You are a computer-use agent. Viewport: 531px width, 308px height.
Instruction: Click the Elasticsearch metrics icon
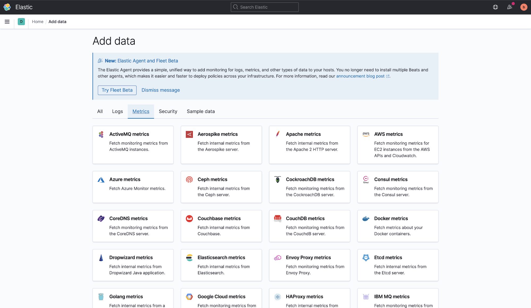[189, 258]
